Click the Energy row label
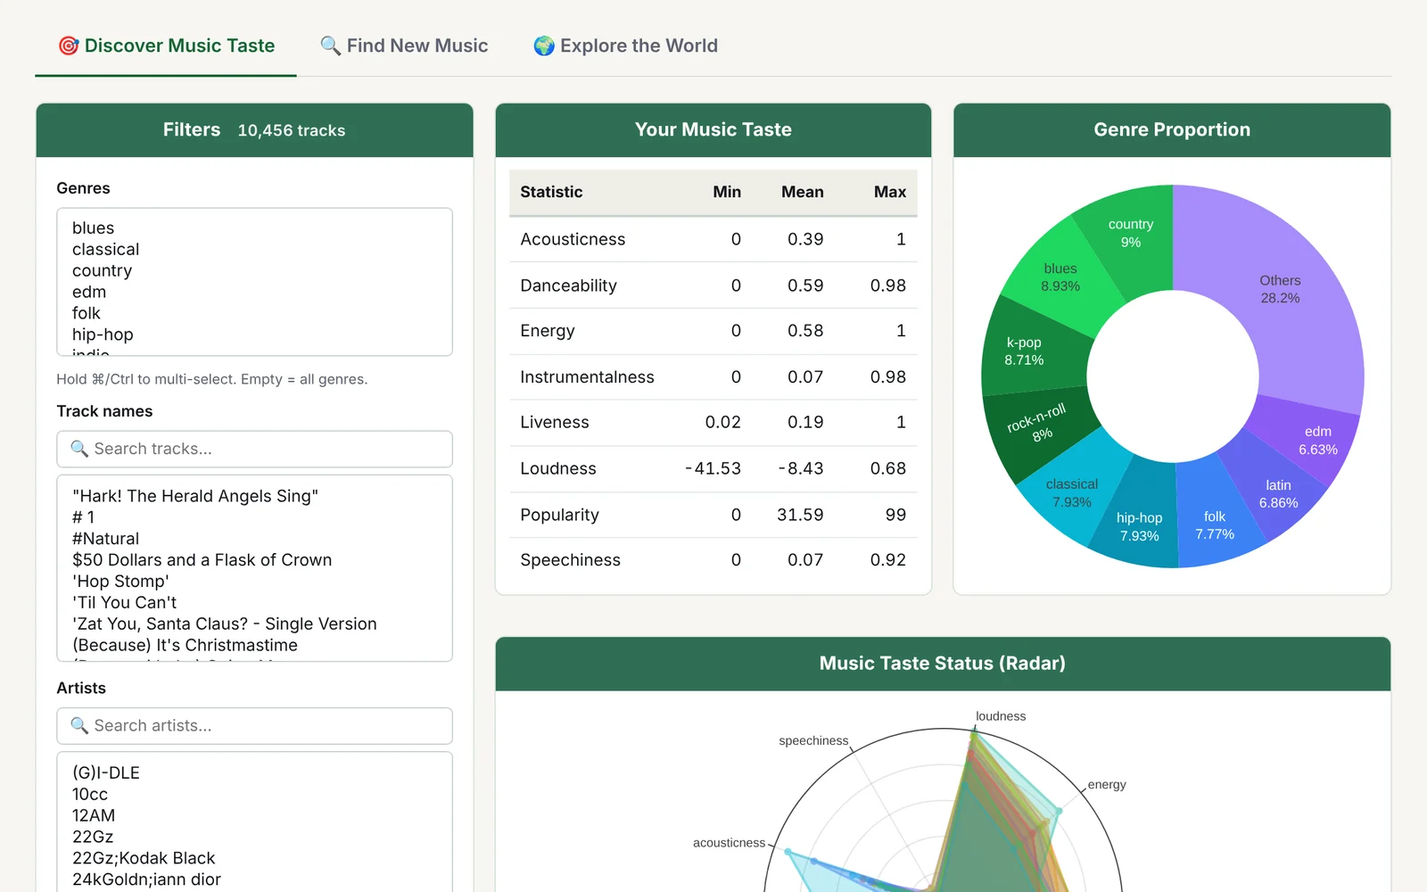Viewport: 1427px width, 892px height. (x=547, y=331)
